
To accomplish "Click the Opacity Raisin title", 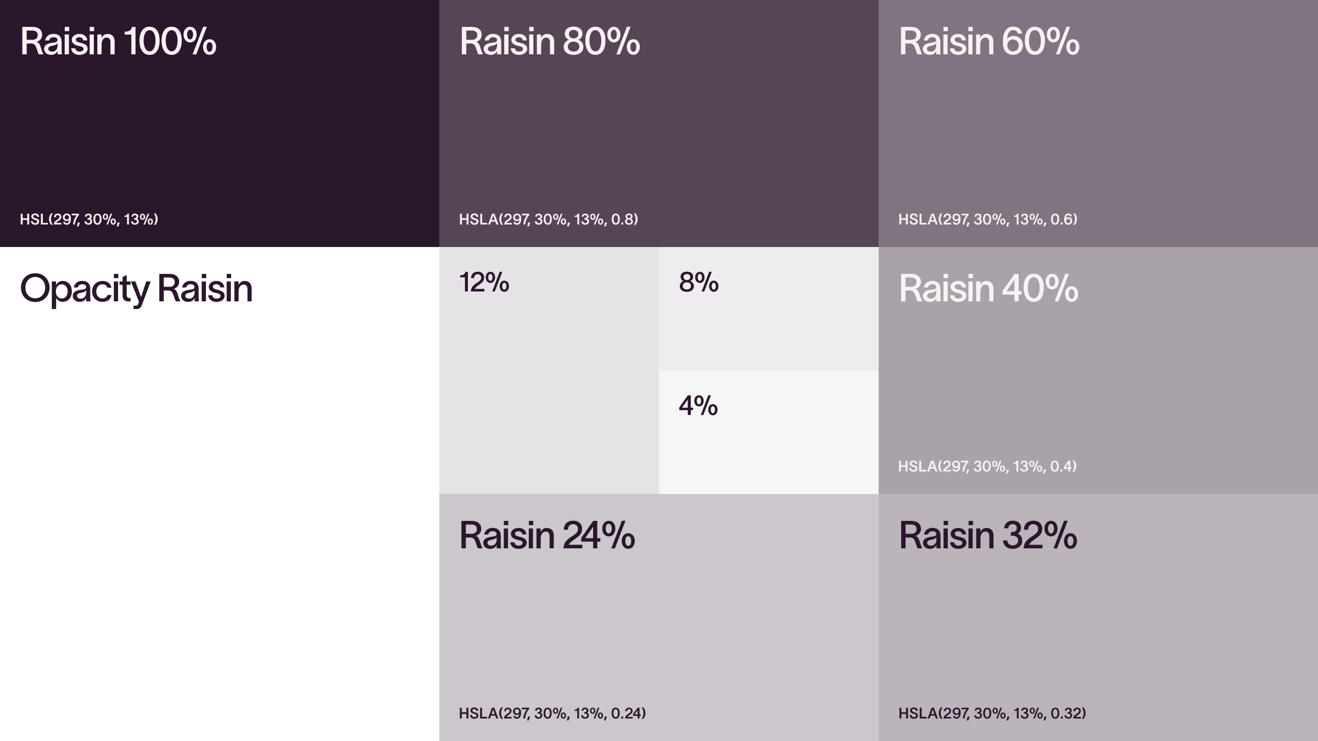I will tap(136, 289).
